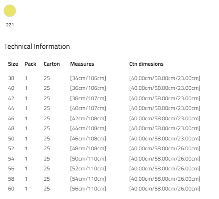Select the size 40 row
The image size is (219, 199).
104,88
